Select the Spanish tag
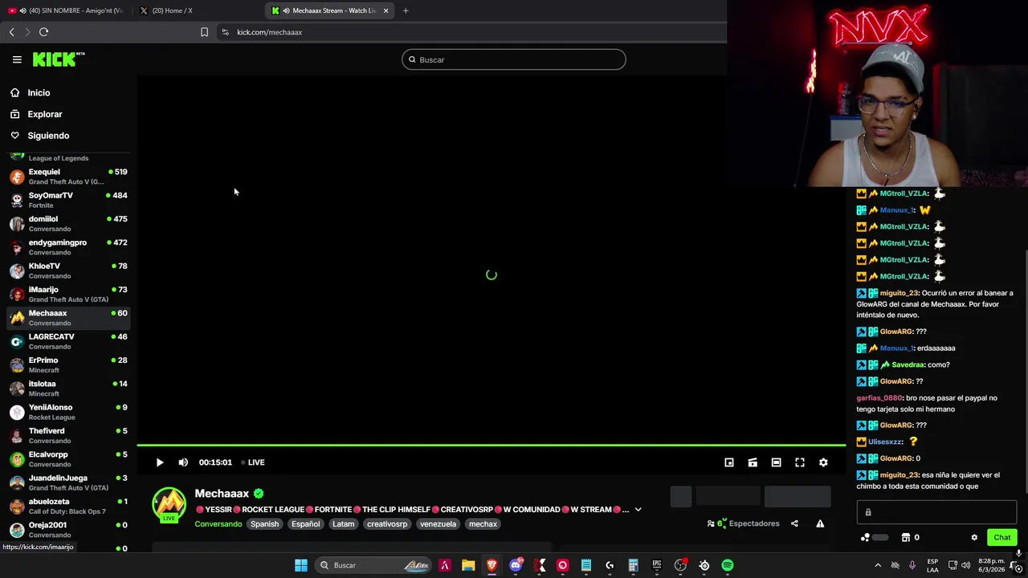Image resolution: width=1028 pixels, height=578 pixels. coord(264,524)
